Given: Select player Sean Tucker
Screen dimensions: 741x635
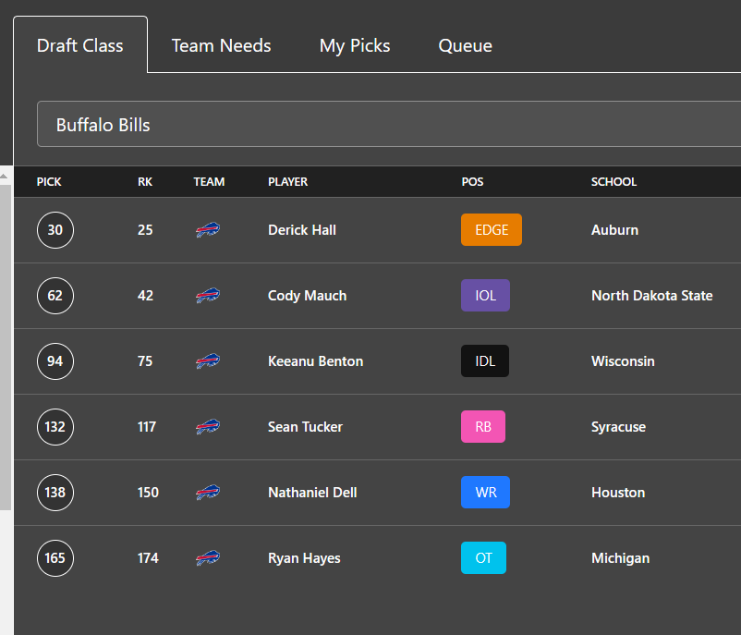Looking at the screenshot, I should coord(305,426).
